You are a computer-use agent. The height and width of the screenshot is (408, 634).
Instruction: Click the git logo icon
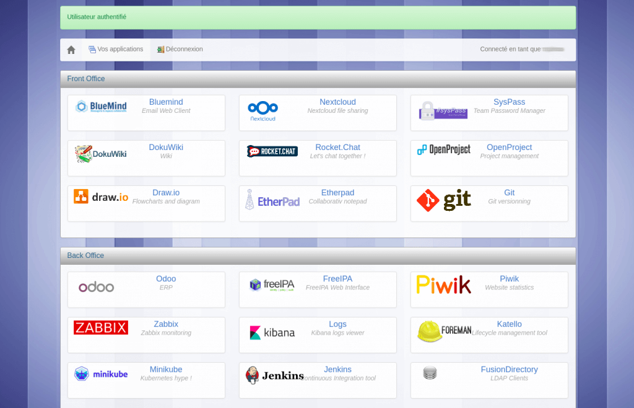[x=443, y=200]
